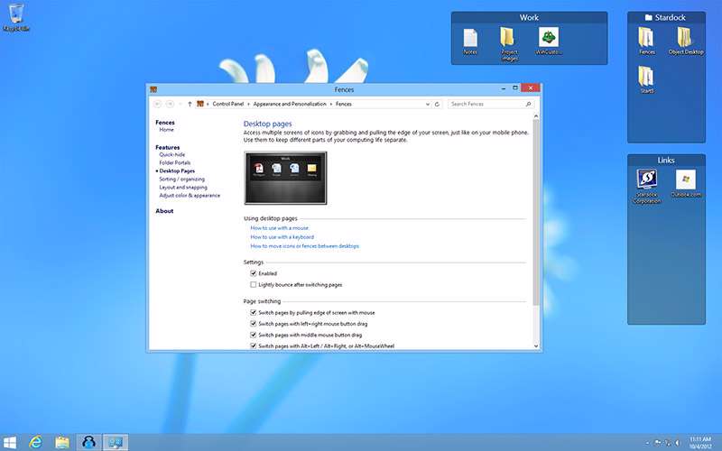
Task: Open the Object Desktop folder
Action: click(686, 38)
